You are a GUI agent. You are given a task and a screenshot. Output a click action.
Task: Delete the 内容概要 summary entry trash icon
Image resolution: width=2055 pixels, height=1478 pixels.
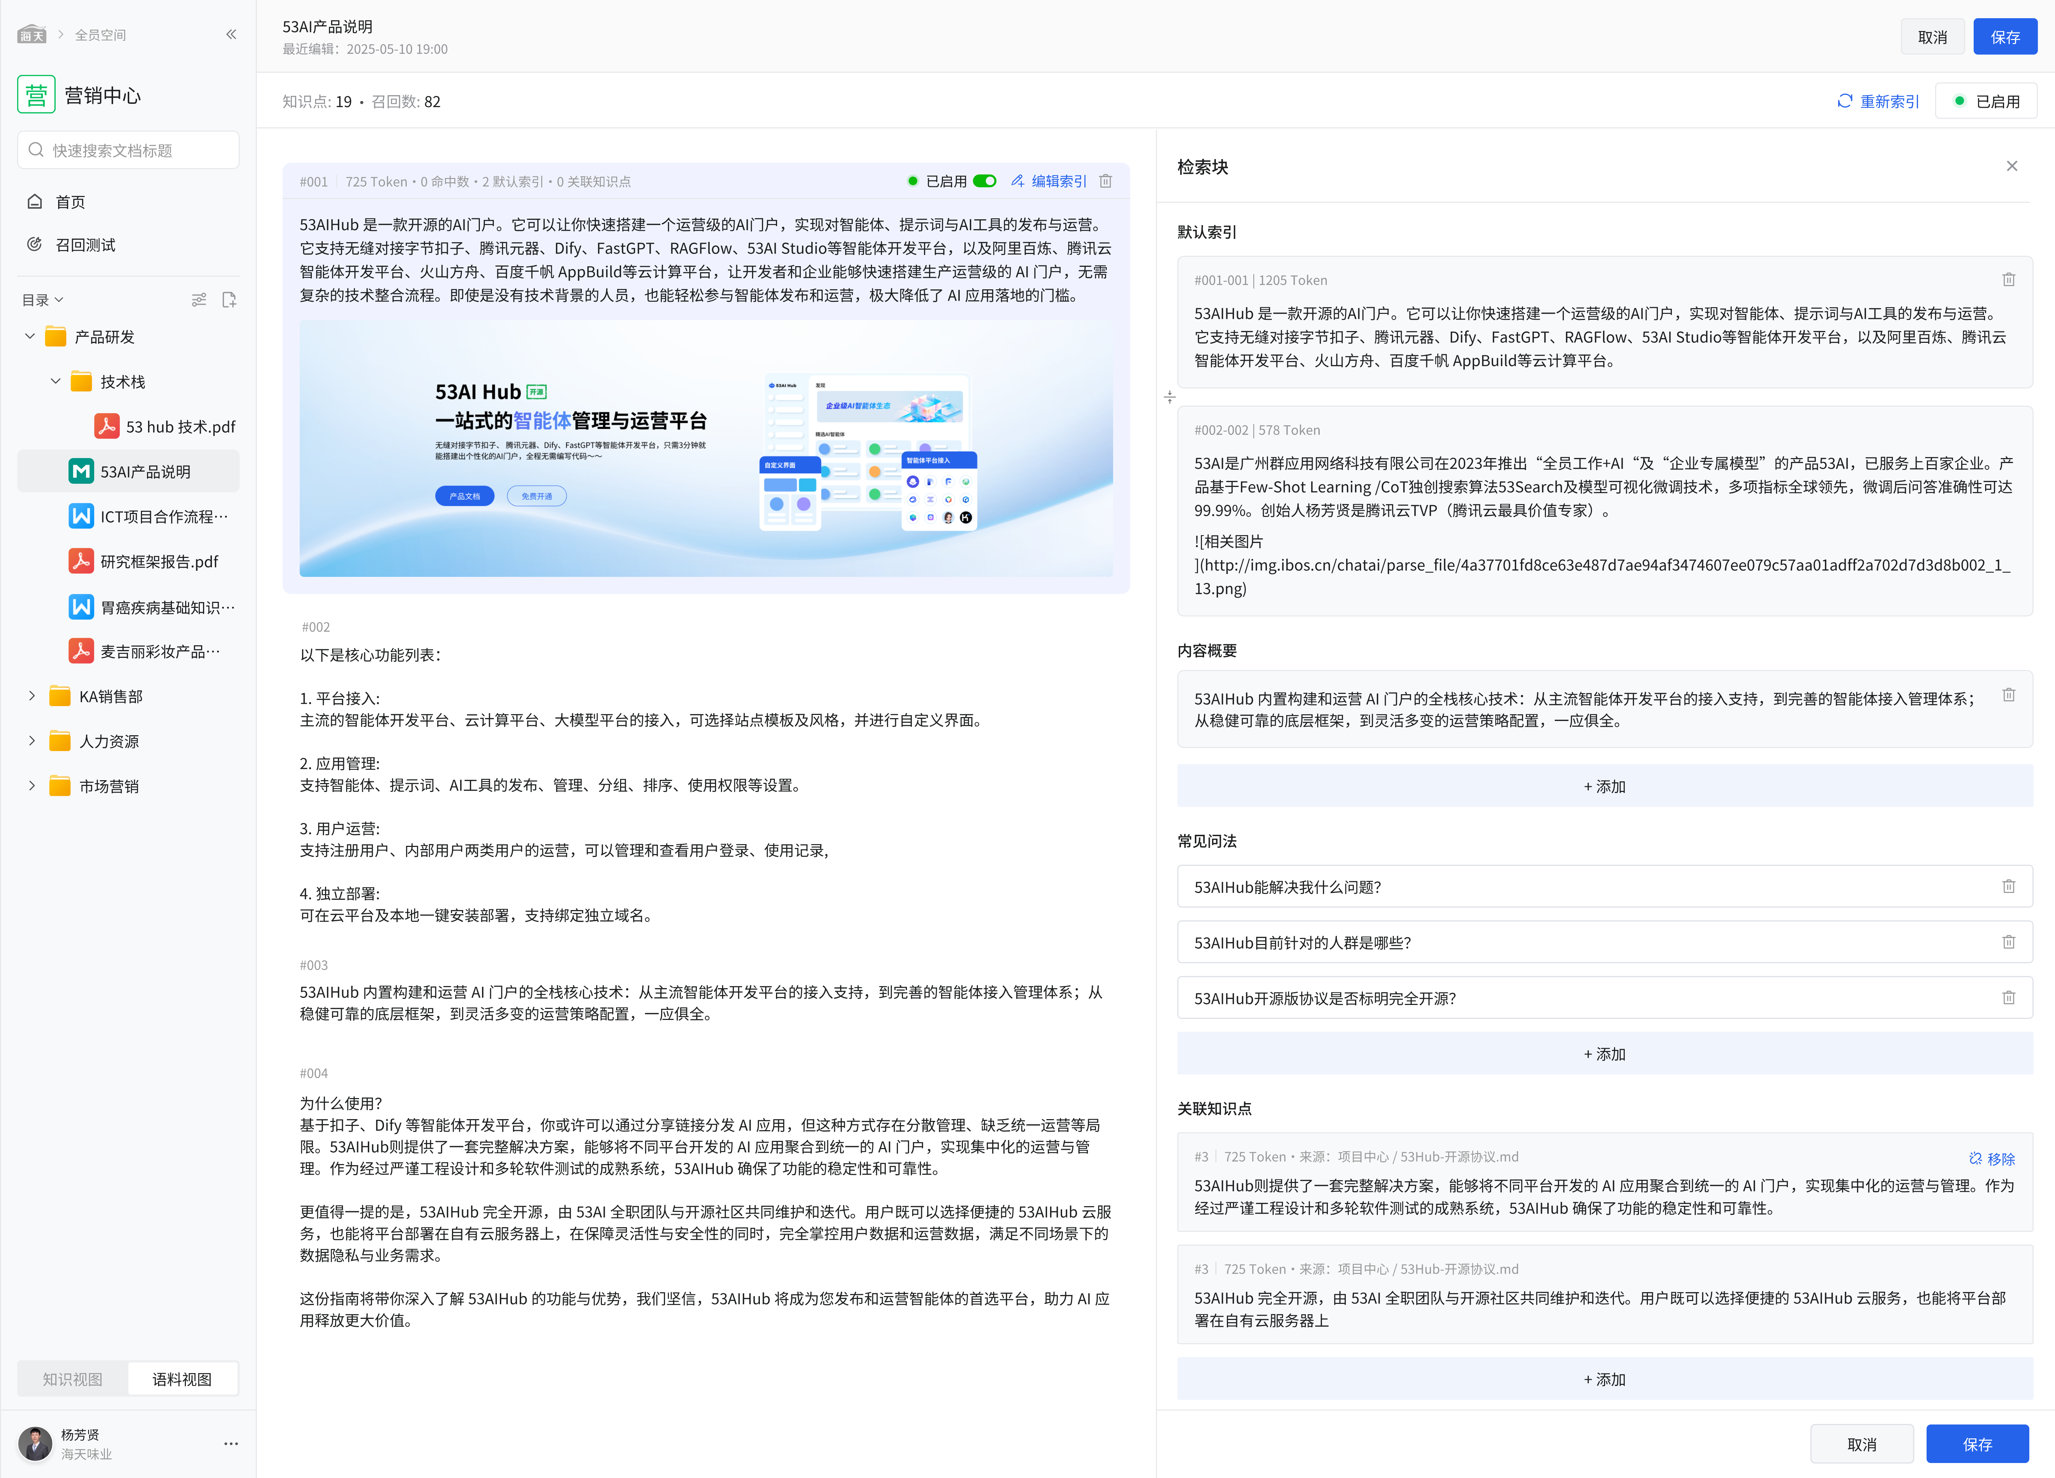2008,695
